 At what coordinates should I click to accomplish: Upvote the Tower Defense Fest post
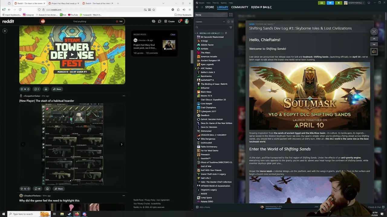(21, 89)
